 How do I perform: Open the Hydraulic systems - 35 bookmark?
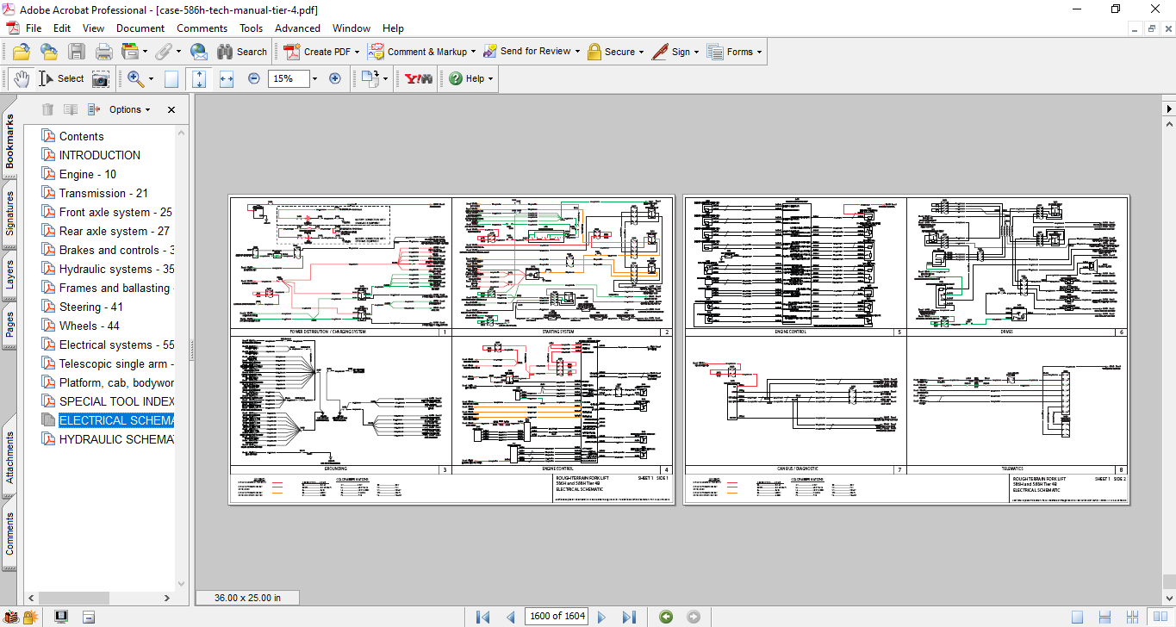(x=116, y=269)
